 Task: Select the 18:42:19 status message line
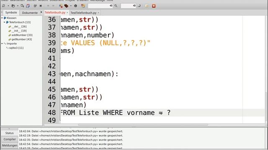coord(71,135)
